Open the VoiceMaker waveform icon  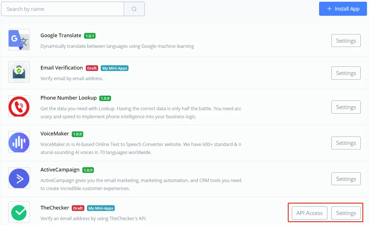(x=19, y=142)
